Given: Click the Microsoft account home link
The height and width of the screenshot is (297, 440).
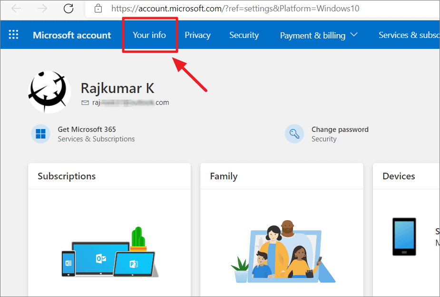Looking at the screenshot, I should click(71, 35).
